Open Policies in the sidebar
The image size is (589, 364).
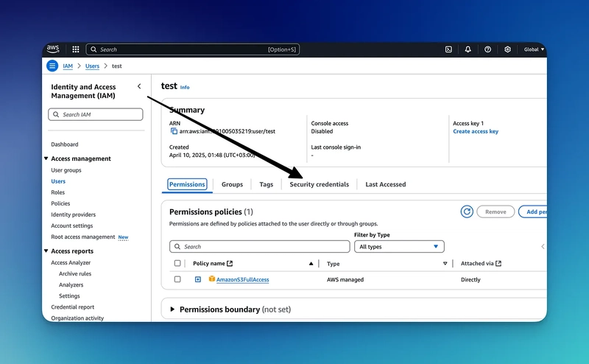[x=60, y=203]
